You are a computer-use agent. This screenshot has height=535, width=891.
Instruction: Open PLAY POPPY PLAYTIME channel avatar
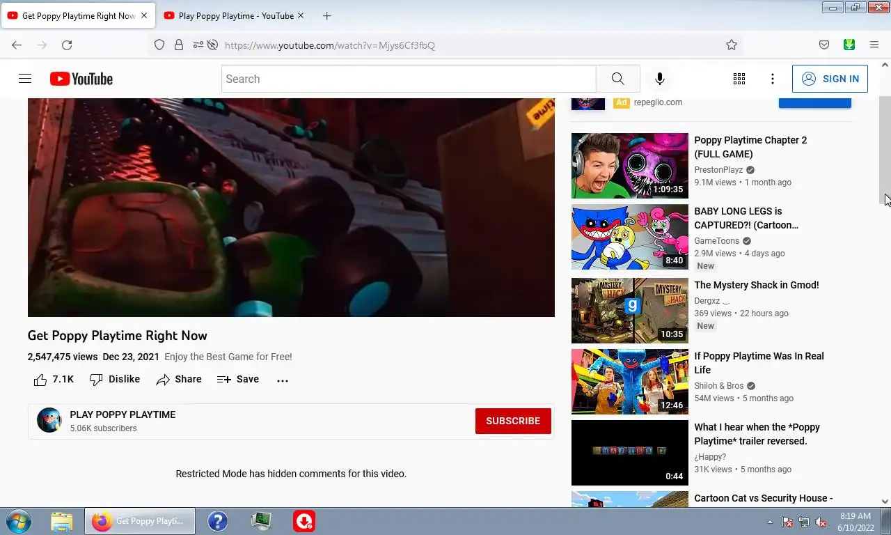[49, 421]
